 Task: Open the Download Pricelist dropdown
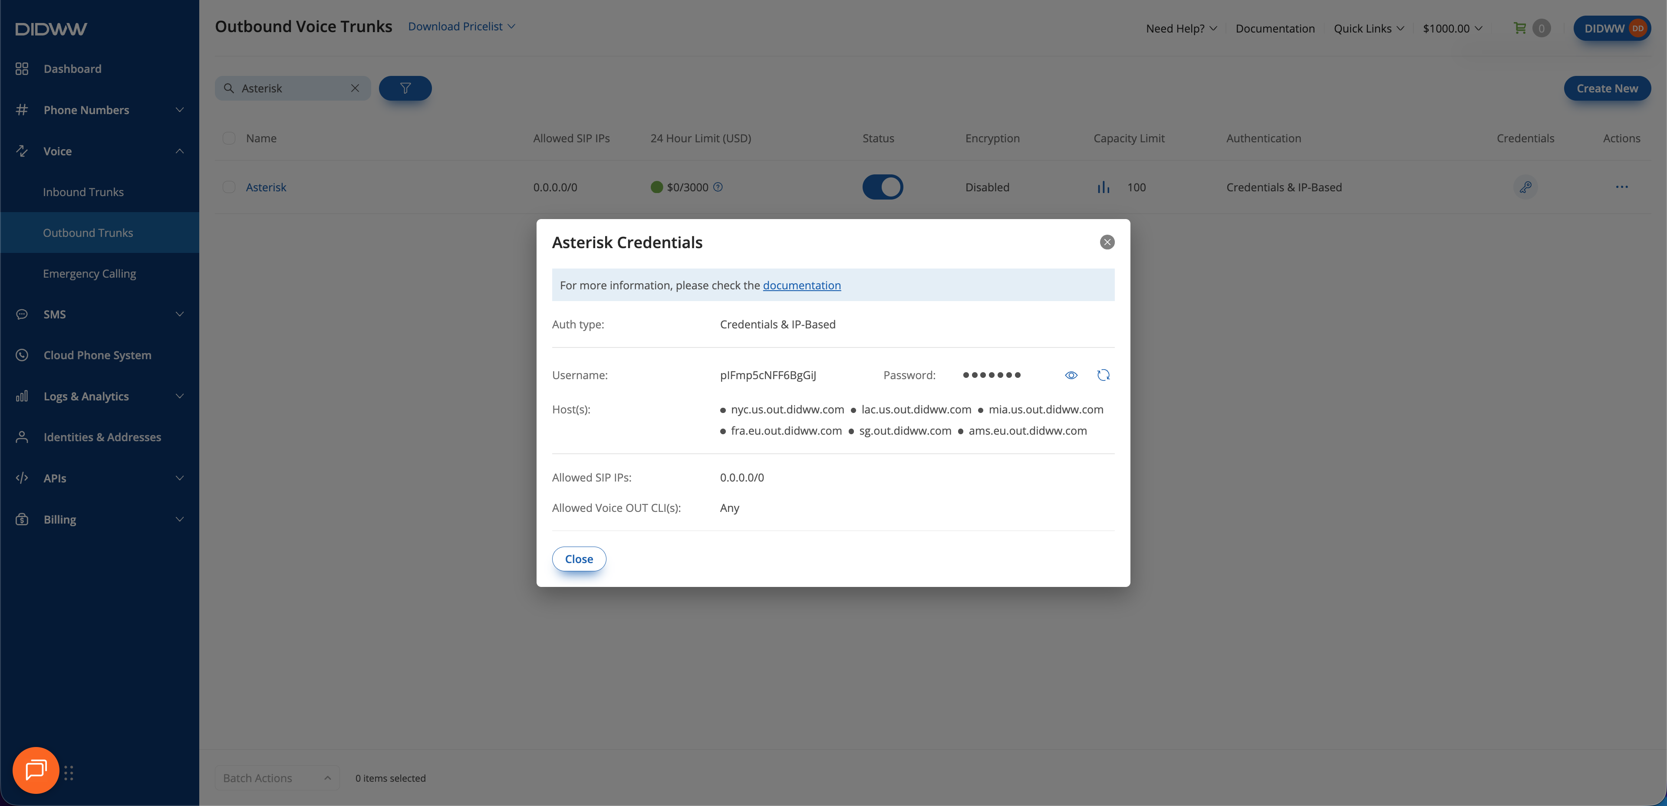(461, 26)
